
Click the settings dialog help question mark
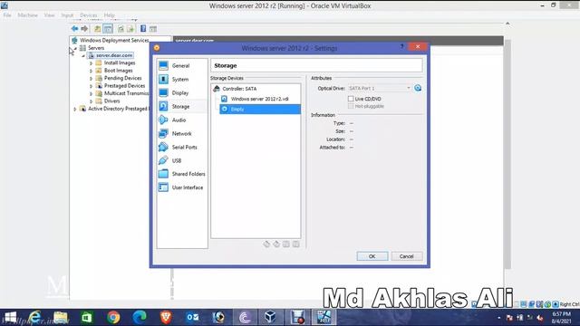pyautogui.click(x=401, y=47)
